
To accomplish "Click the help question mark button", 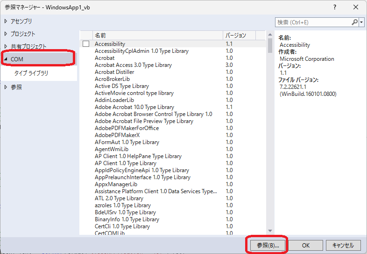I will point(335,7).
